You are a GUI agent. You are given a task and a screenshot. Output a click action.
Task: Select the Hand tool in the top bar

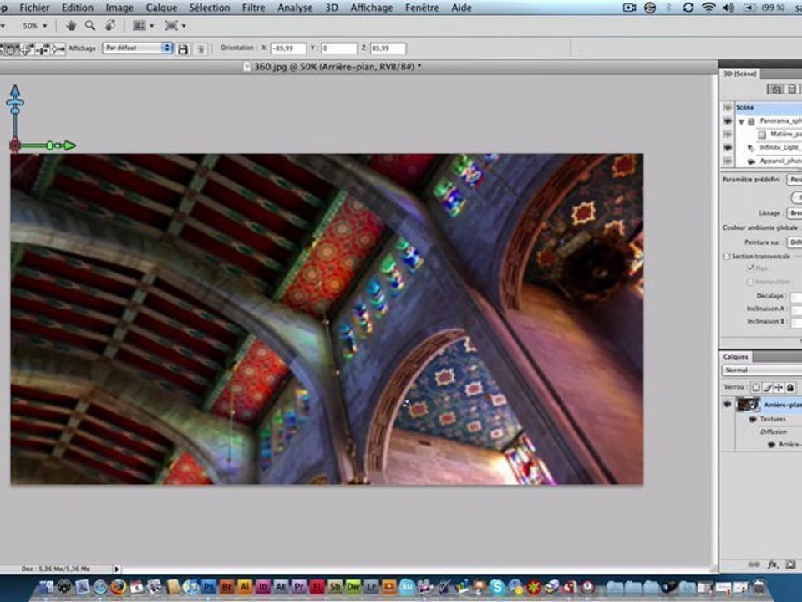coord(72,26)
